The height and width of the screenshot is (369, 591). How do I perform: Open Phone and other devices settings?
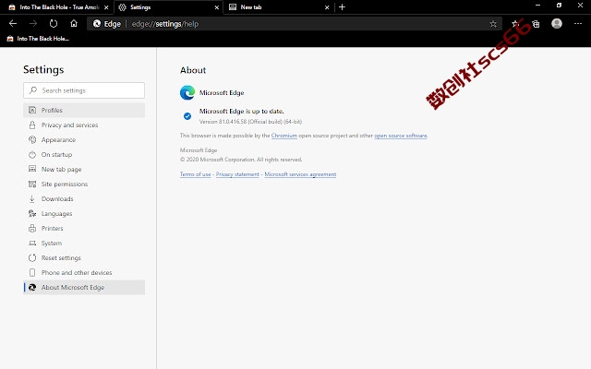(x=84, y=272)
